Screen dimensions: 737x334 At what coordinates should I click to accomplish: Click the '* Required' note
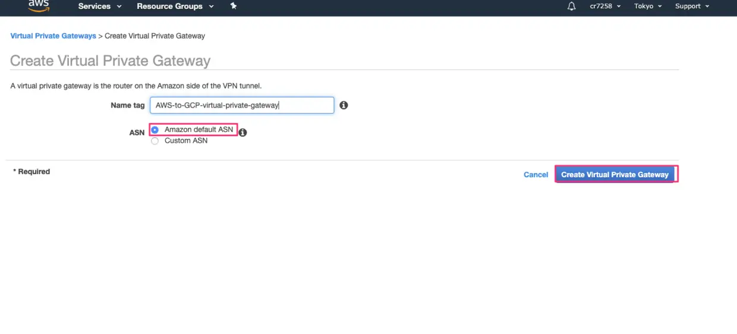pyautogui.click(x=32, y=171)
